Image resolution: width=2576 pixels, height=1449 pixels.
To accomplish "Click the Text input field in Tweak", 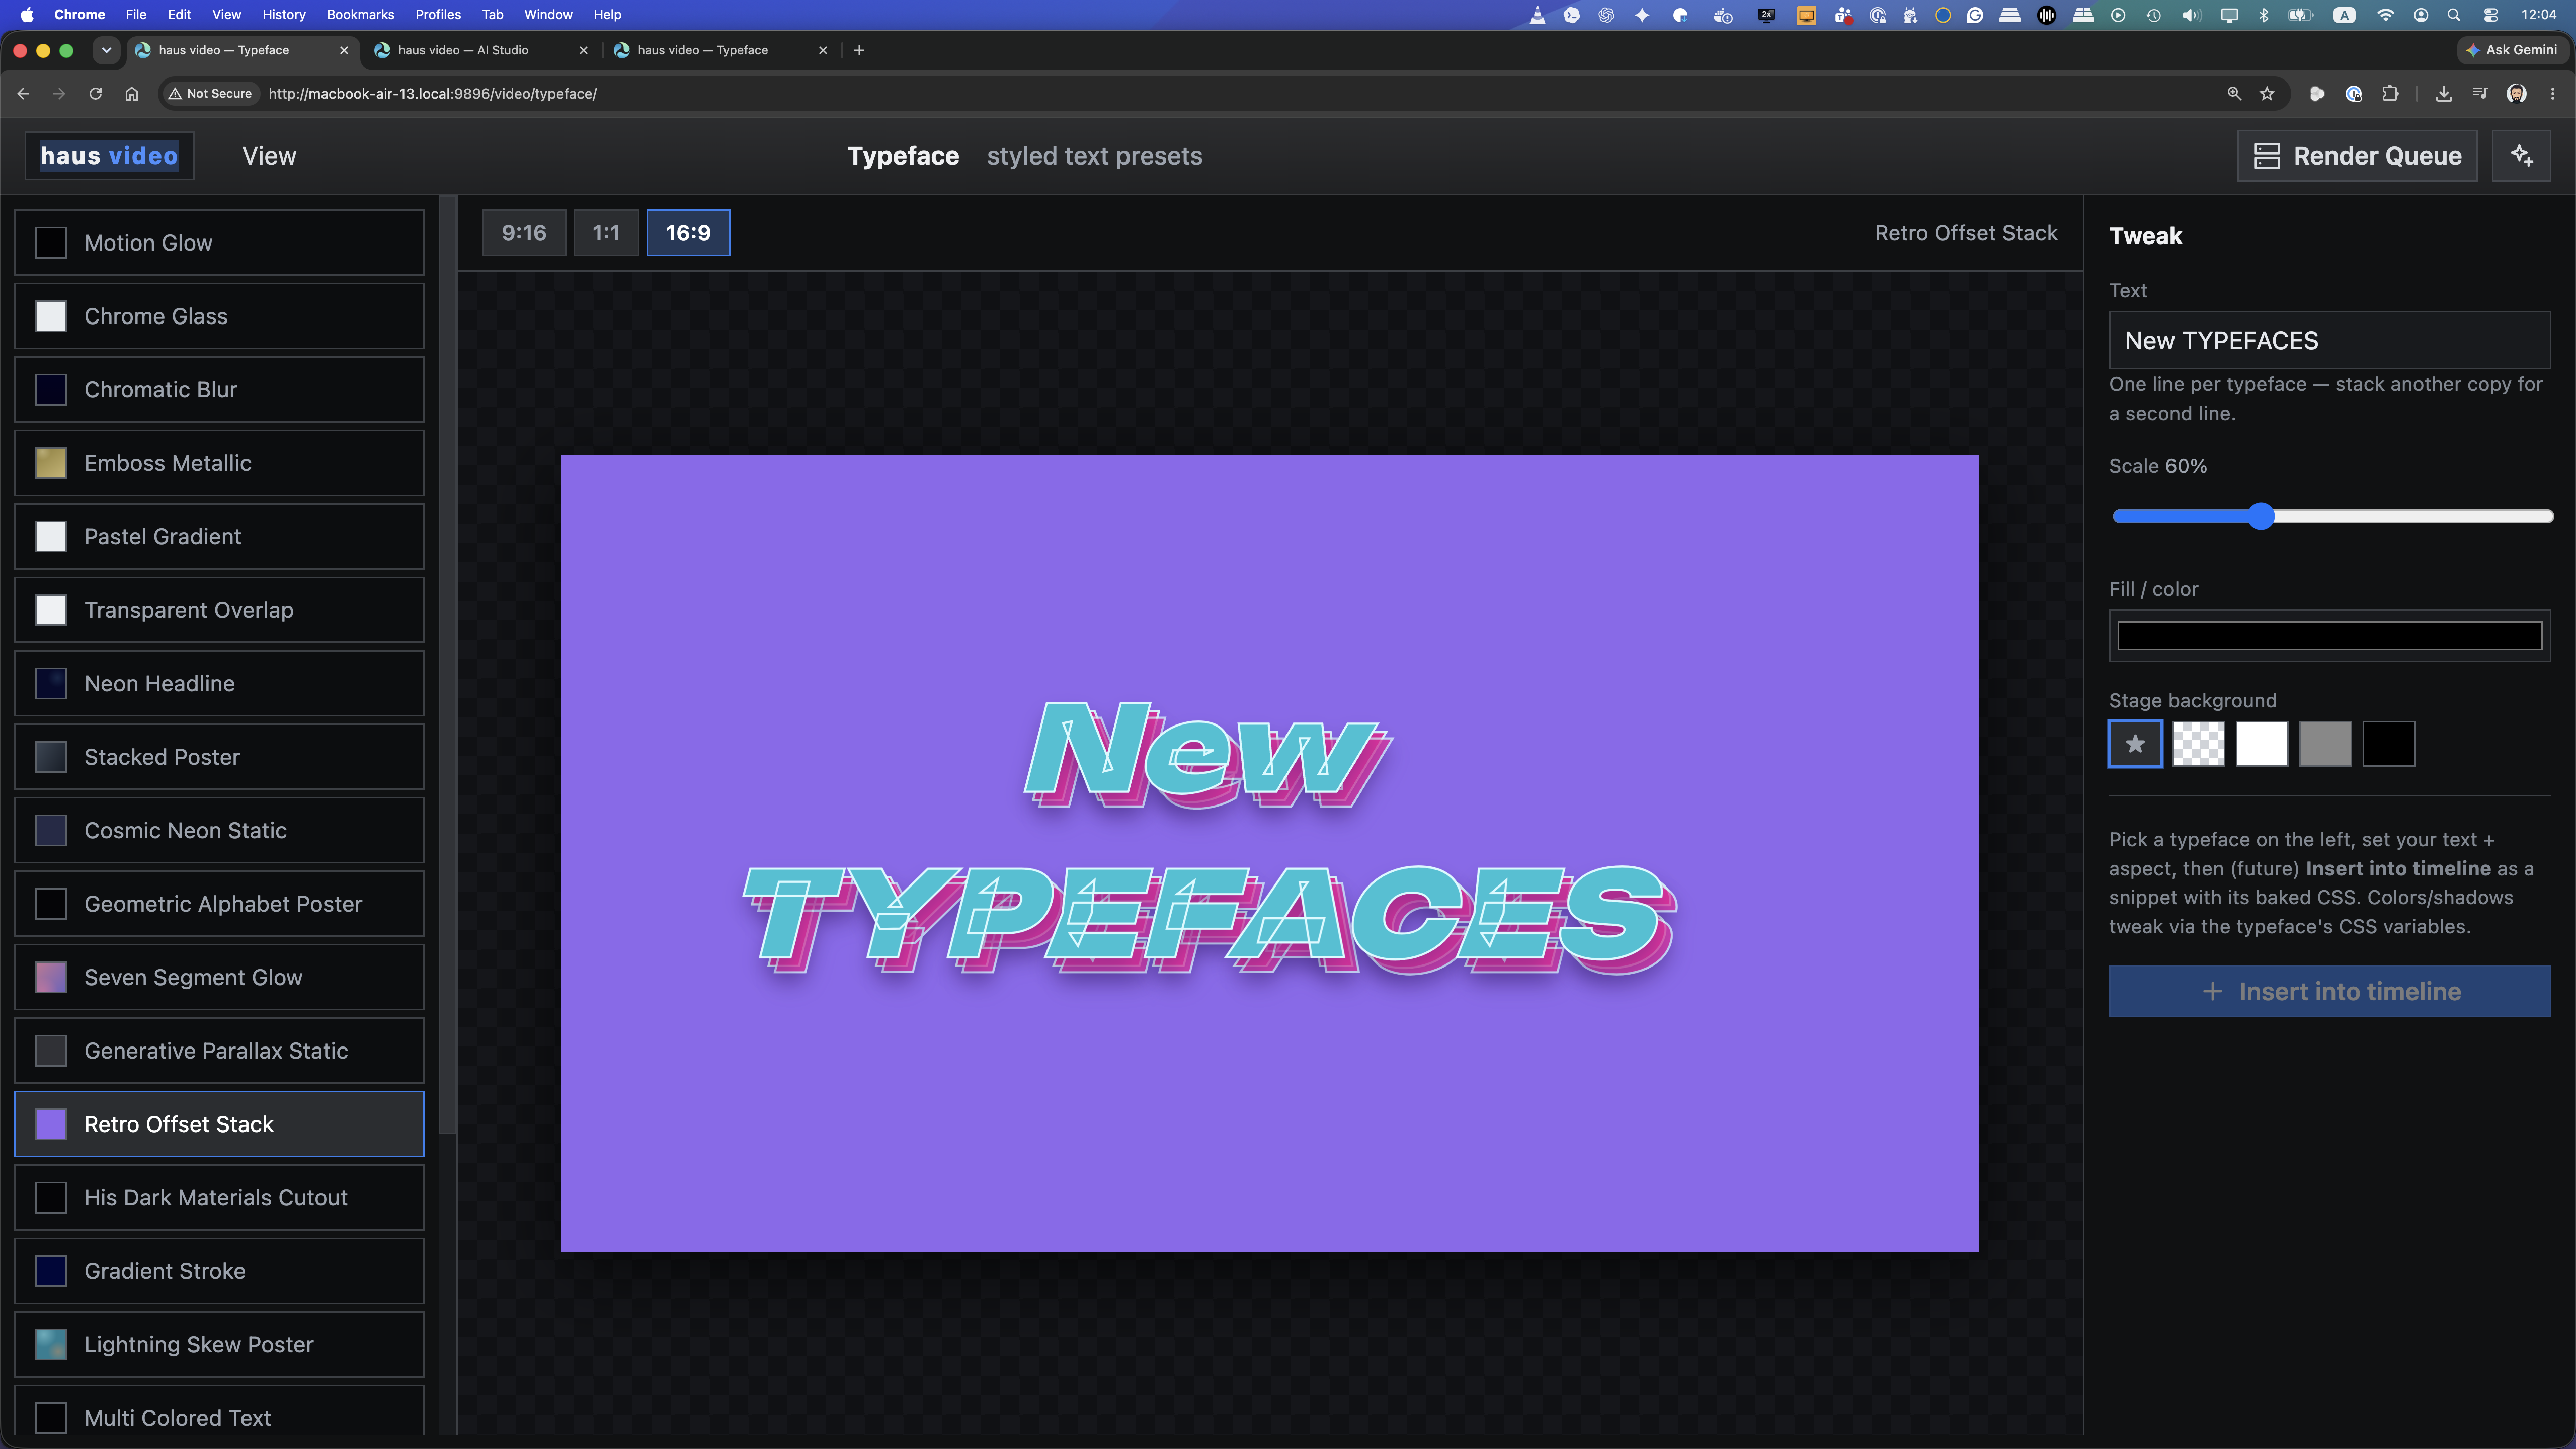I will tap(2329, 341).
